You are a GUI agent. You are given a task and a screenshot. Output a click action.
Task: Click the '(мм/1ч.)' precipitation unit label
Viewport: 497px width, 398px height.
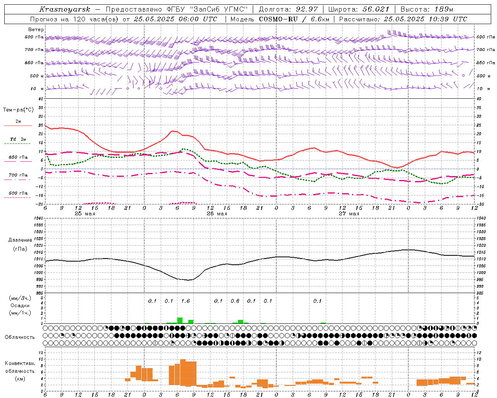click(x=20, y=313)
